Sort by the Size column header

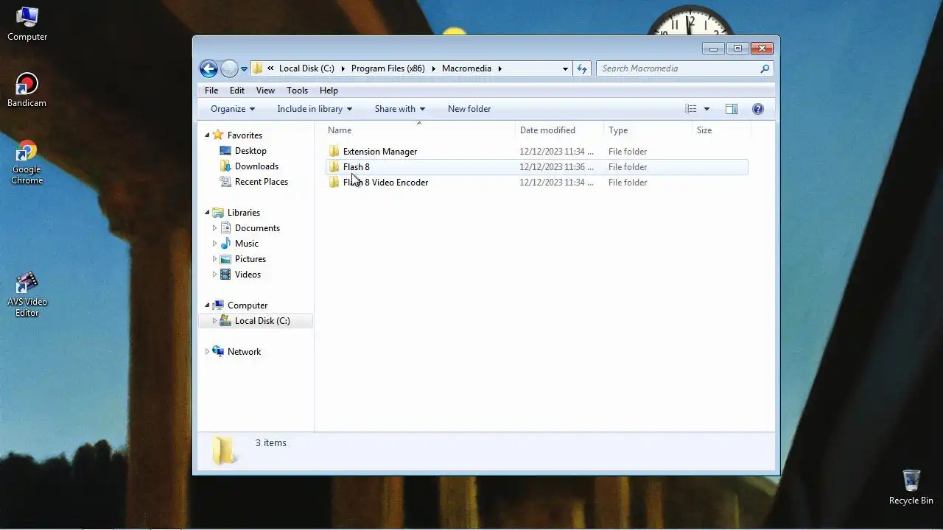[x=721, y=130]
